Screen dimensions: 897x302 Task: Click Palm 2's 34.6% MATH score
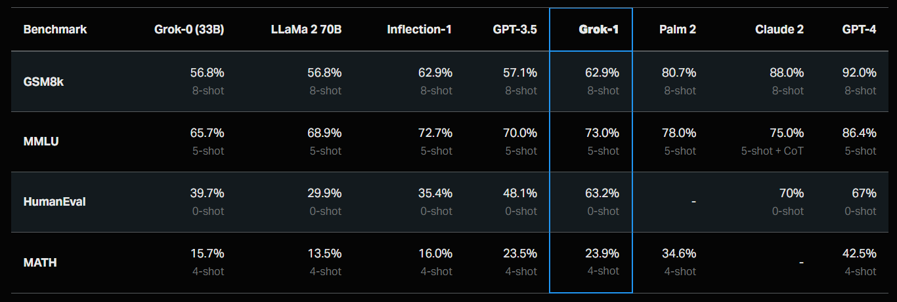pos(679,254)
